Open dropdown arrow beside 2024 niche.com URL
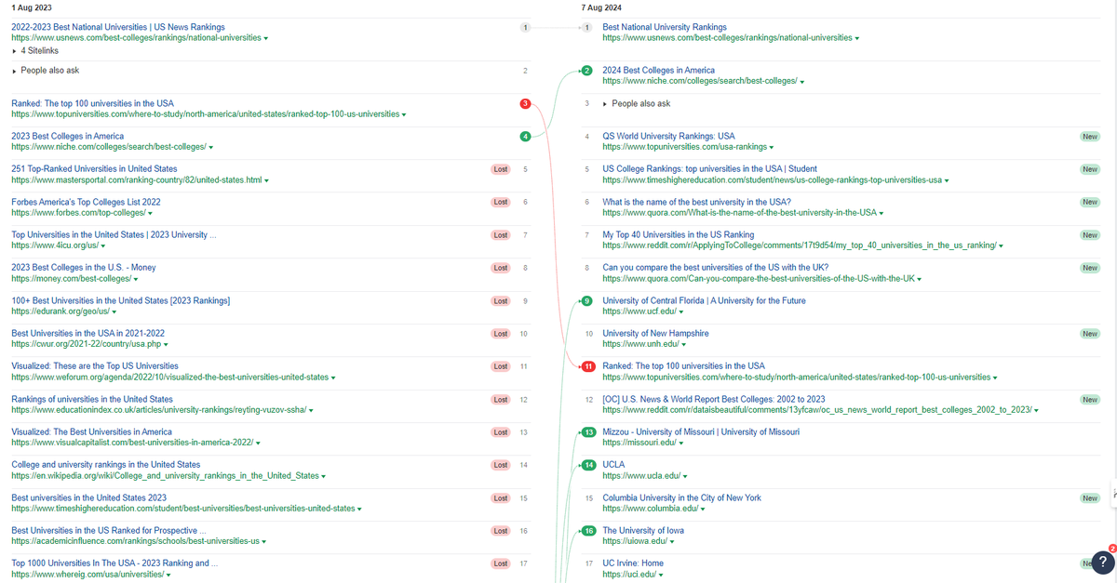1117x583 pixels. coord(801,82)
